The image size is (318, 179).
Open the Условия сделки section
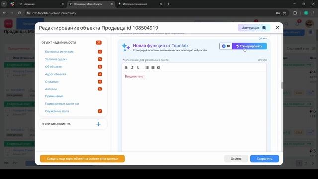(56, 59)
